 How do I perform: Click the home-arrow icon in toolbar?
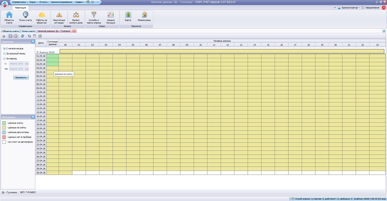point(29,36)
